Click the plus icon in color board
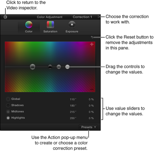157x152 pixels. point(92,44)
